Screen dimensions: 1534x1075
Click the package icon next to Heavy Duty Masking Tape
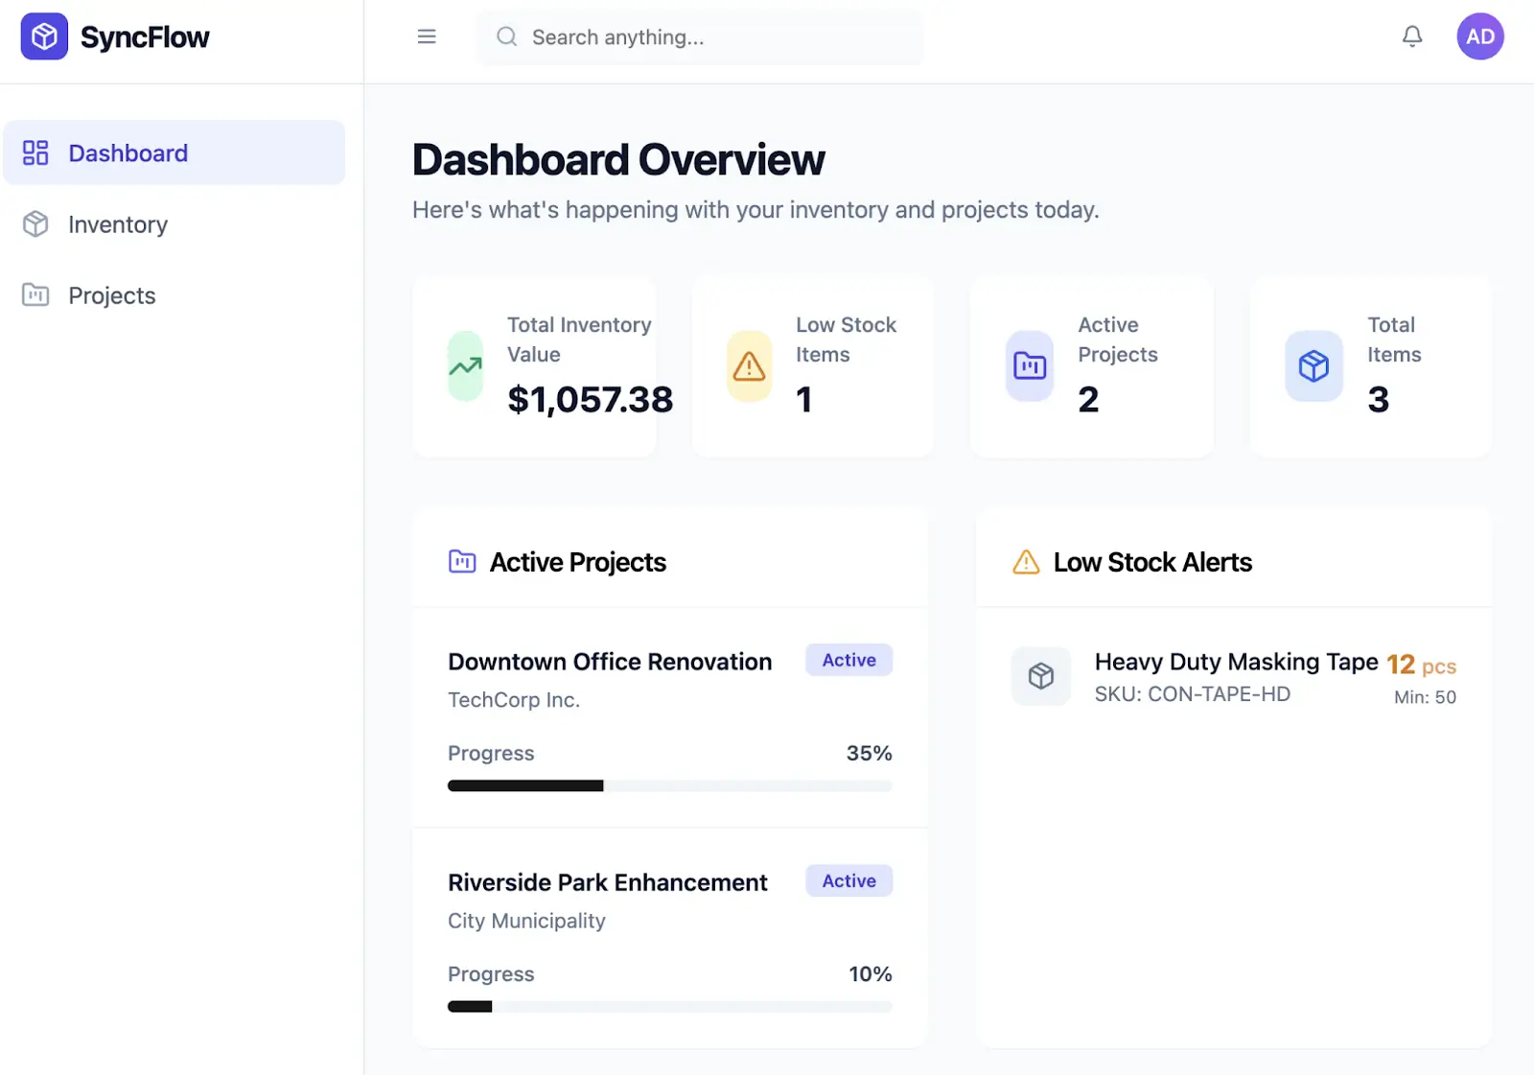point(1040,676)
